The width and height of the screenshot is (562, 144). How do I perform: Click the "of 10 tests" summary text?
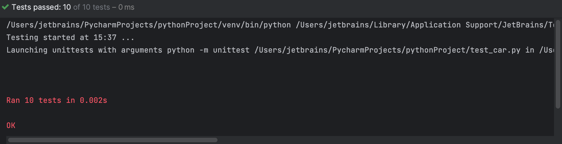(92, 7)
